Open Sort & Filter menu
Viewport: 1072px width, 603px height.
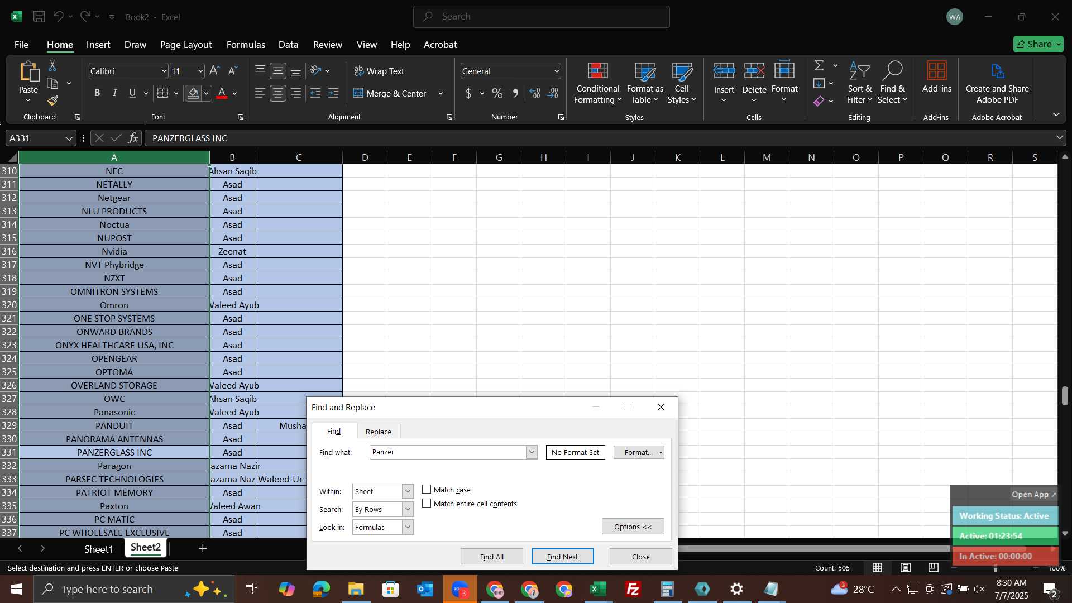coord(859,83)
